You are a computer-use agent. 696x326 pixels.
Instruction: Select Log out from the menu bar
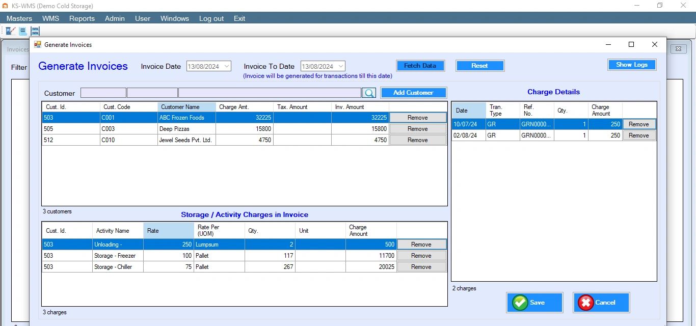coord(211,18)
